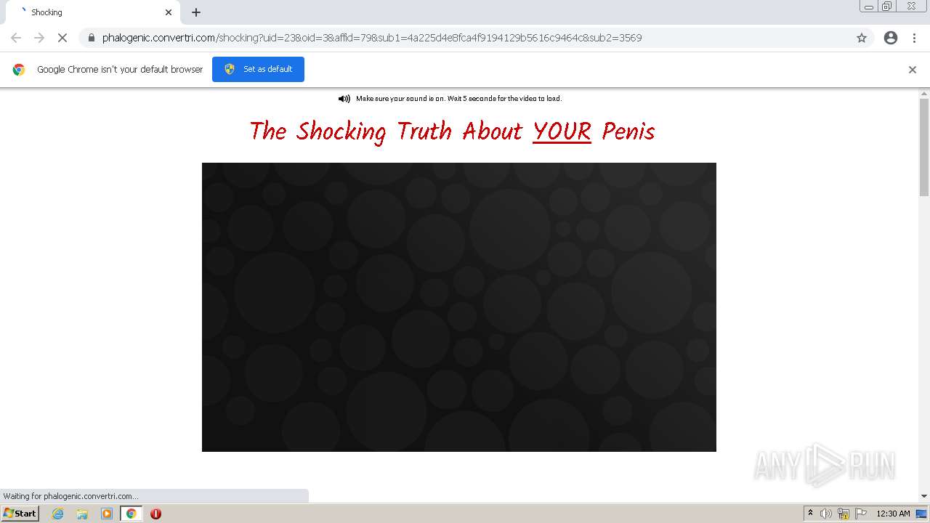Click the video player area
The width and height of the screenshot is (930, 523).
459,307
